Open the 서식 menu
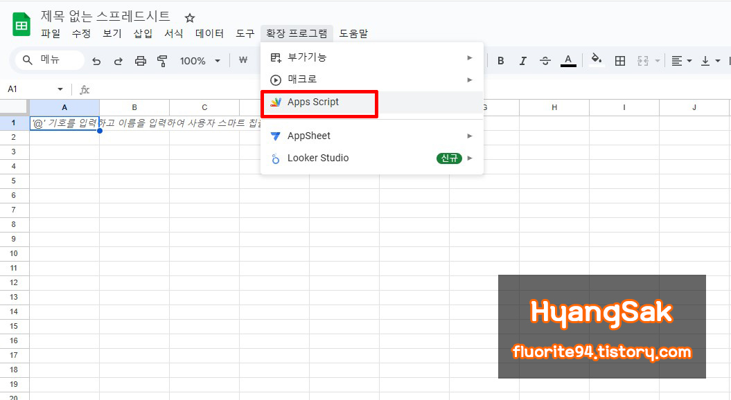 [173, 33]
